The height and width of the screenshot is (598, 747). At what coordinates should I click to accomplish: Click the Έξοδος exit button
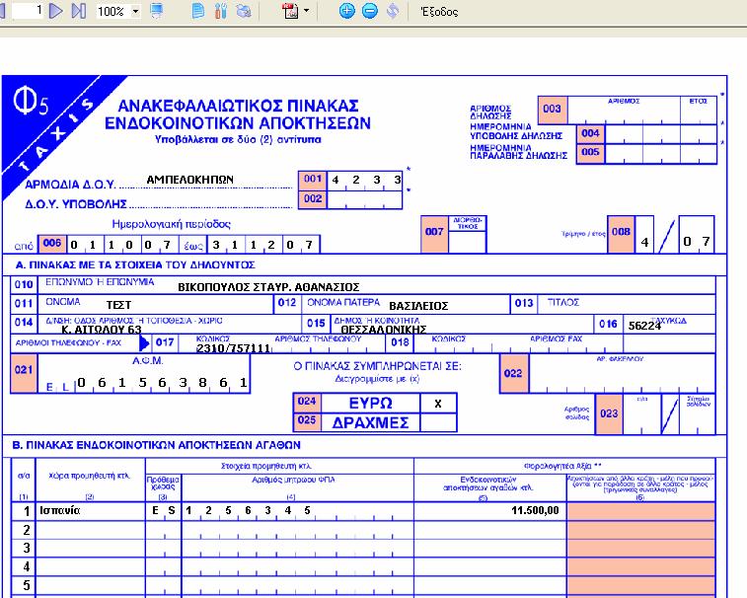point(439,12)
